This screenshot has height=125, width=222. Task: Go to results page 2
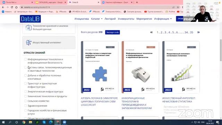point(161,32)
